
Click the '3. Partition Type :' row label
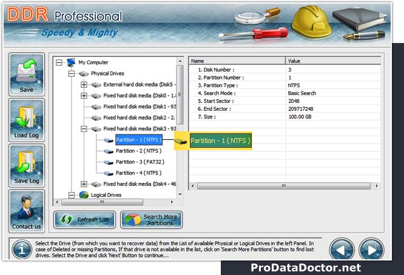coord(218,85)
